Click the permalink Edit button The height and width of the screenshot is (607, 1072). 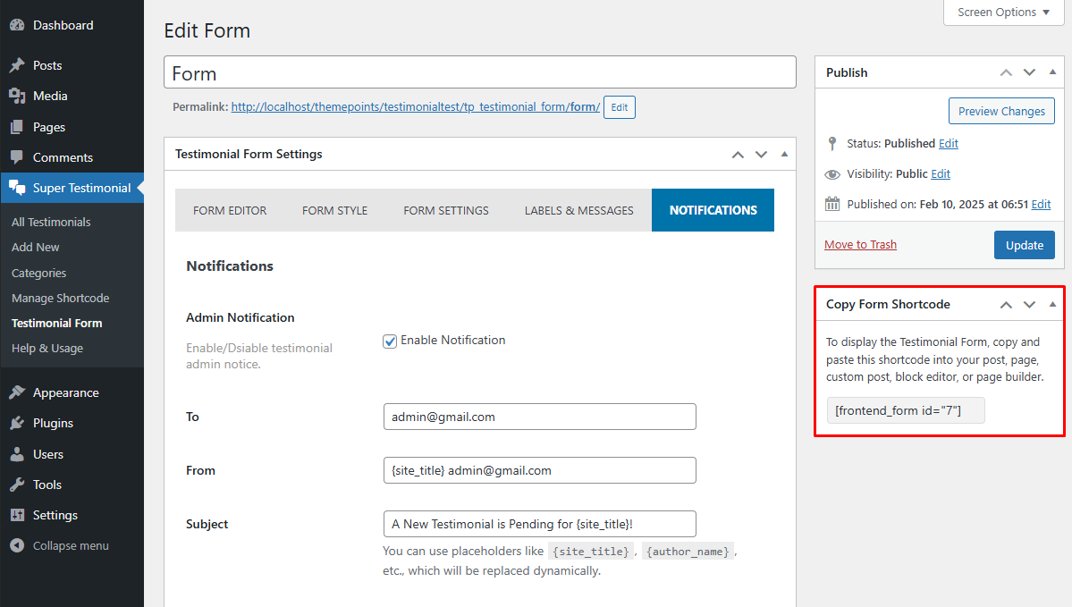tap(620, 107)
